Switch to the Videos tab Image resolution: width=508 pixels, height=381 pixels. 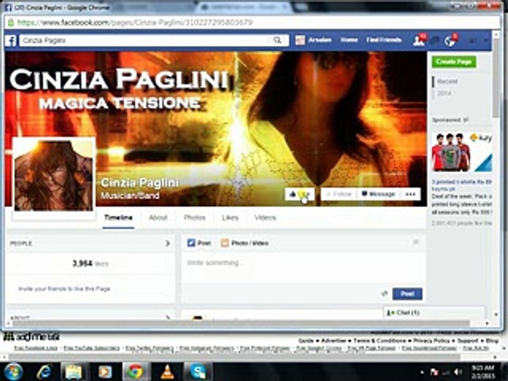pos(265,217)
